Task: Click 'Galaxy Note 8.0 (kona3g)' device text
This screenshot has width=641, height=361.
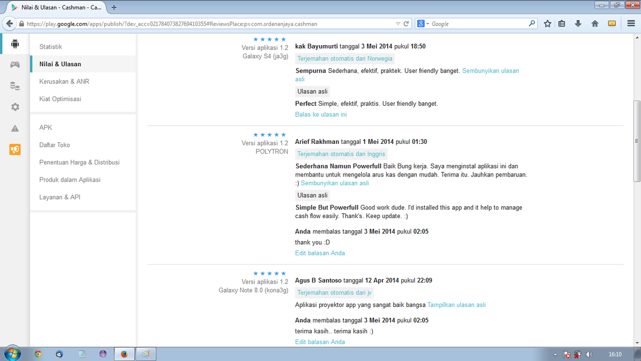Action: pos(253,290)
